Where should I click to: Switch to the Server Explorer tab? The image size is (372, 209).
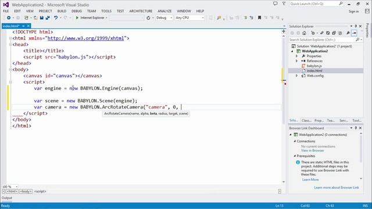click(x=344, y=121)
